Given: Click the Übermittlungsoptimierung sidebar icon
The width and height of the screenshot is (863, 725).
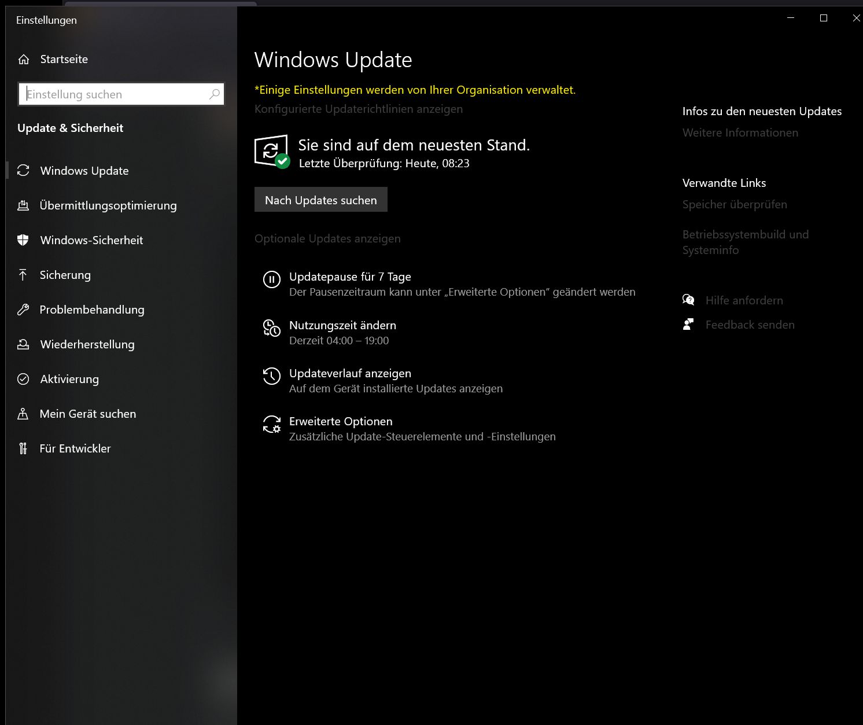Looking at the screenshot, I should pyautogui.click(x=23, y=205).
